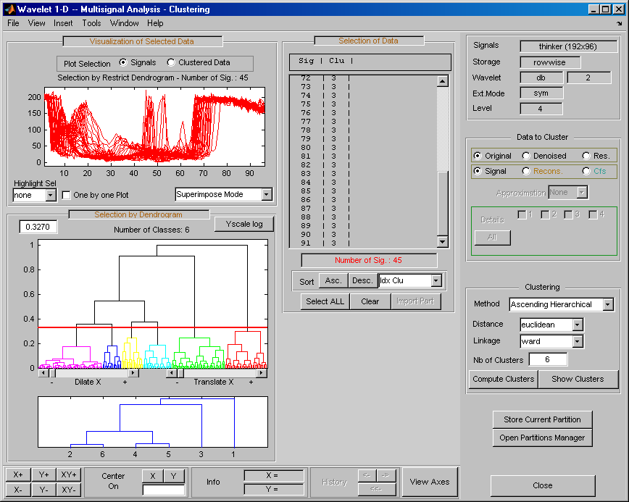Click the XY- zoom out button
Viewport: 629px width, 502px height.
[x=70, y=490]
